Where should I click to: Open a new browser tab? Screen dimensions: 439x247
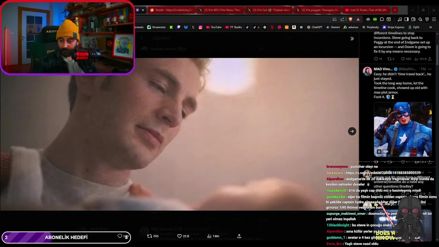(x=395, y=10)
